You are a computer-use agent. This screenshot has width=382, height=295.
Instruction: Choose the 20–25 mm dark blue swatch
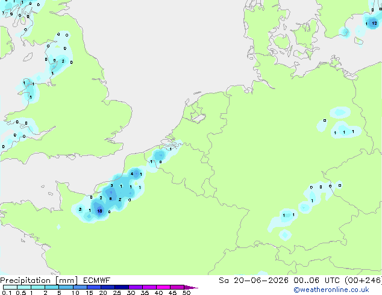click(x=107, y=287)
